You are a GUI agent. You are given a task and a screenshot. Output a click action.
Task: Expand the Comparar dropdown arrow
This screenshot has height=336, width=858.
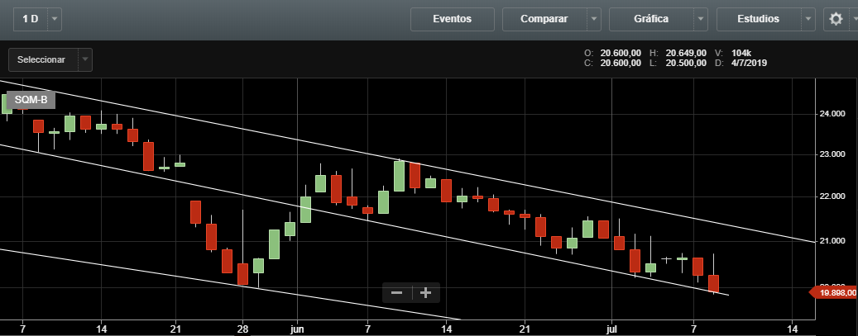(594, 19)
